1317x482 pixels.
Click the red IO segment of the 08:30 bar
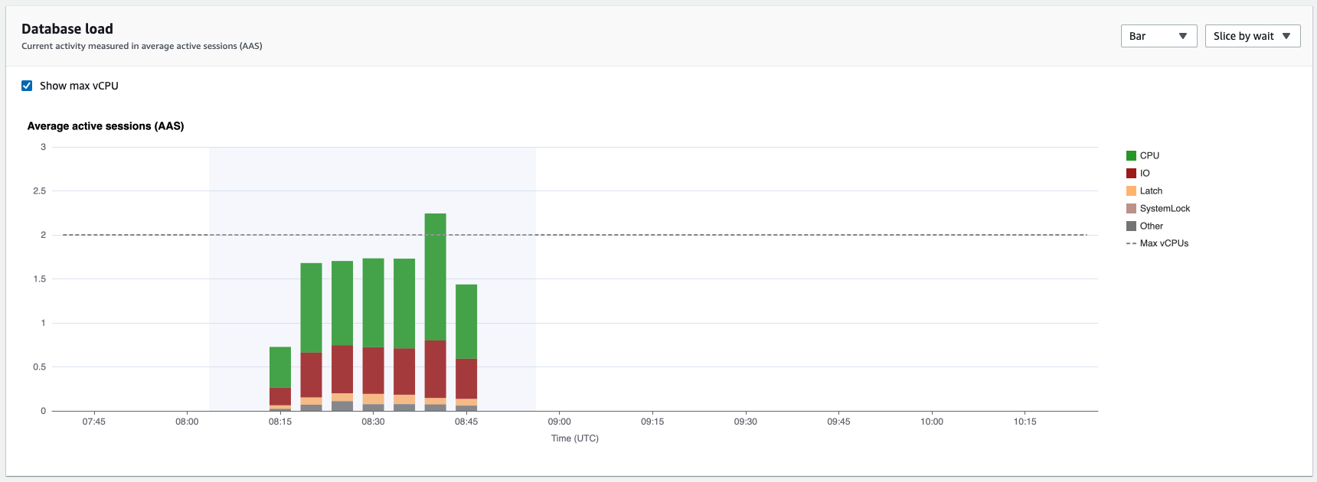(x=373, y=370)
